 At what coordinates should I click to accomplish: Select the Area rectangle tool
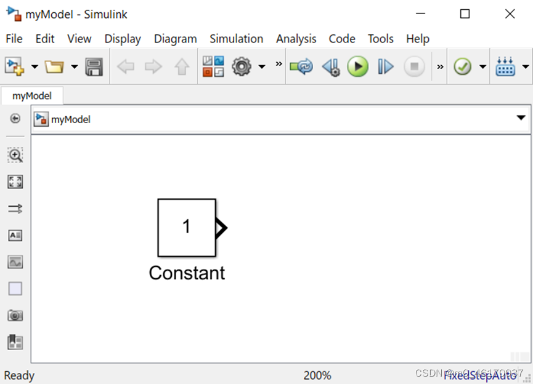tap(15, 289)
